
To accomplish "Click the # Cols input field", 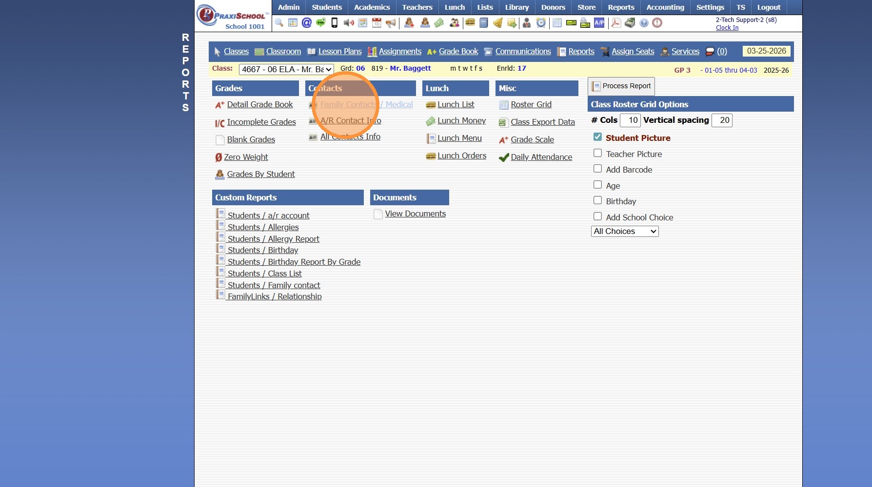I will pos(630,120).
